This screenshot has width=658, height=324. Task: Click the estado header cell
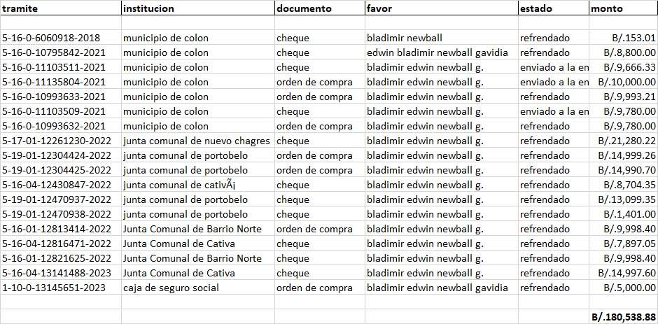point(554,8)
